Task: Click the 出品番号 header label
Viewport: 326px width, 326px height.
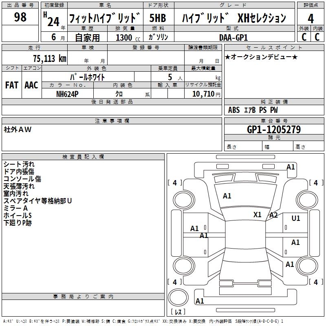Action: pos(20,5)
